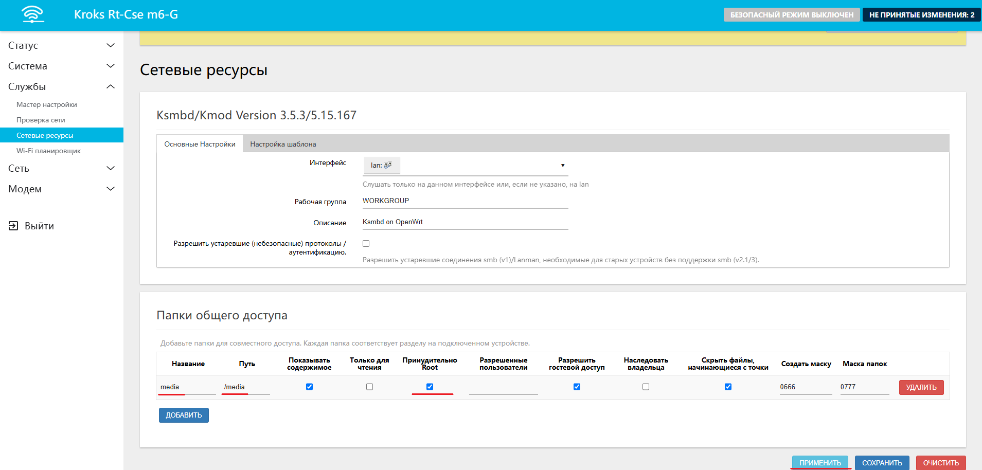Toggle the Только для чтения checkbox
Screen dimensions: 982x470
[369, 387]
